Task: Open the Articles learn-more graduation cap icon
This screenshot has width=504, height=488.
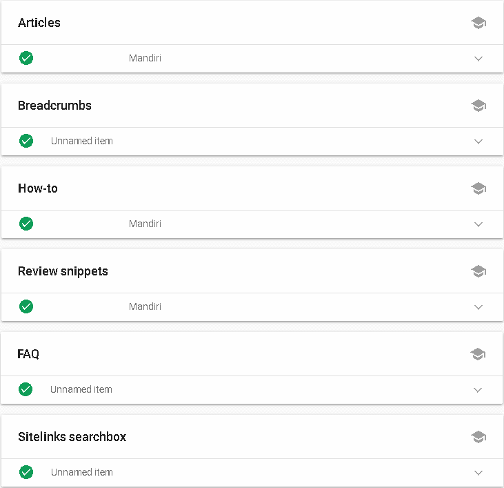Action: (x=478, y=23)
